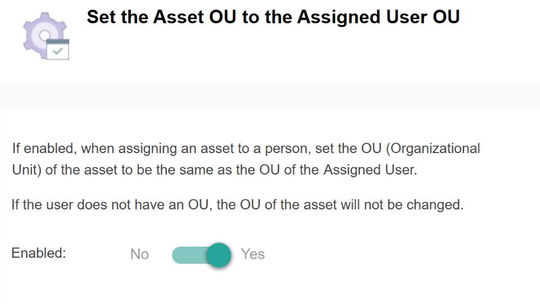Click the dark teal toggle knob
540x304 pixels.
tap(219, 255)
